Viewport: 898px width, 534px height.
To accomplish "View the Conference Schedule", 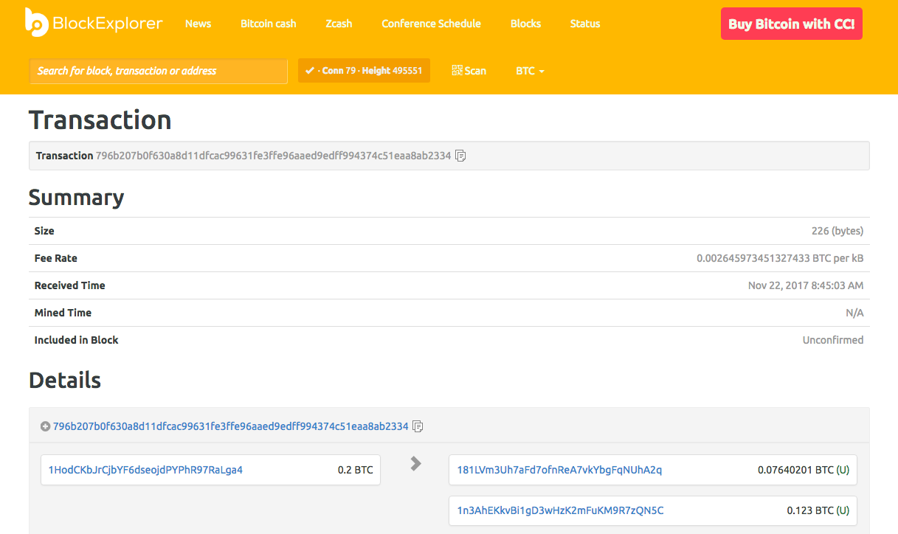I will pos(431,23).
